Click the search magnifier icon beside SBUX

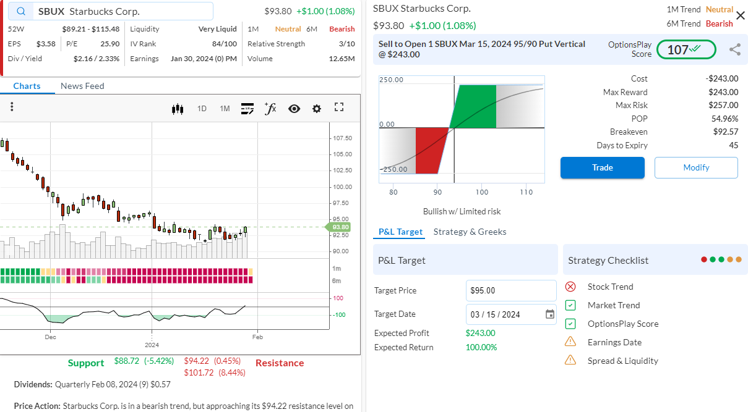coord(22,12)
